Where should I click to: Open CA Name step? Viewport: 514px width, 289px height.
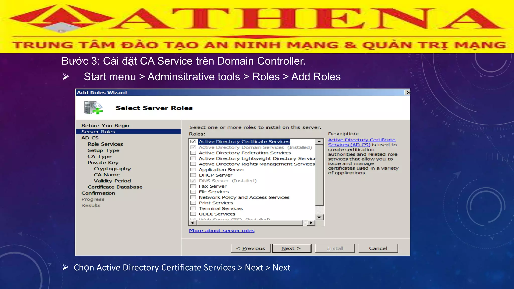pyautogui.click(x=107, y=175)
